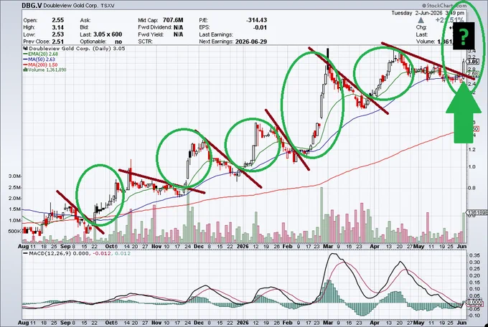Click the 'Doubleview Gold Corp. (Daily) 3.05' chart title
The width and height of the screenshot is (488, 327).
pyautogui.click(x=77, y=49)
